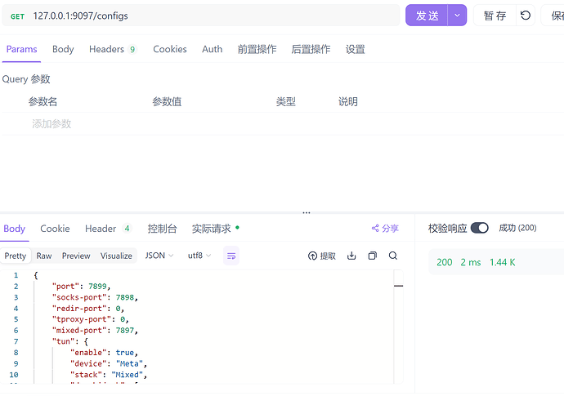The image size is (564, 396).
Task: Click the "enable": true line
Action: coord(104,353)
